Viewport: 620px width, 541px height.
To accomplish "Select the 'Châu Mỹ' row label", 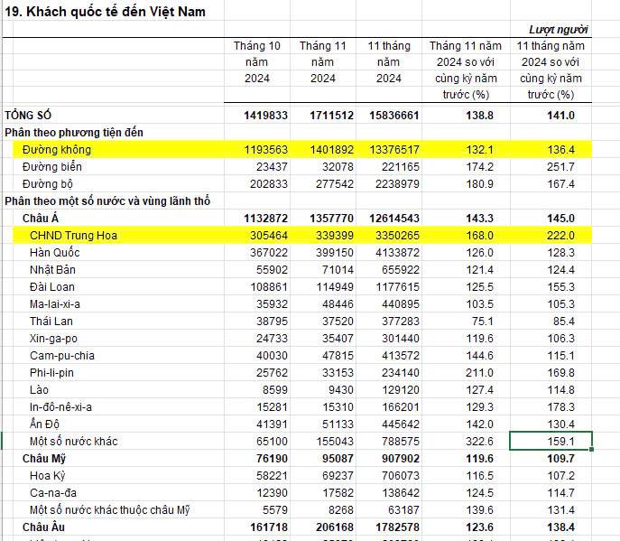I will (x=44, y=459).
